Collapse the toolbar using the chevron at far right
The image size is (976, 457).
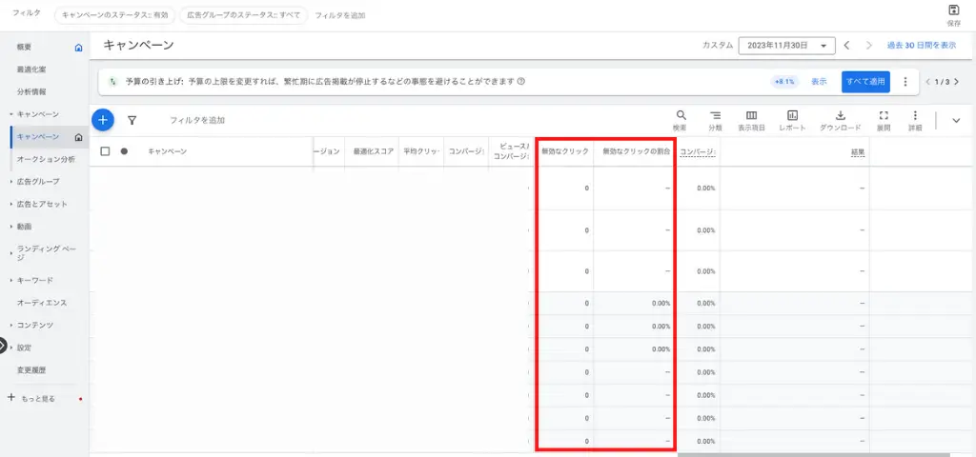click(956, 120)
